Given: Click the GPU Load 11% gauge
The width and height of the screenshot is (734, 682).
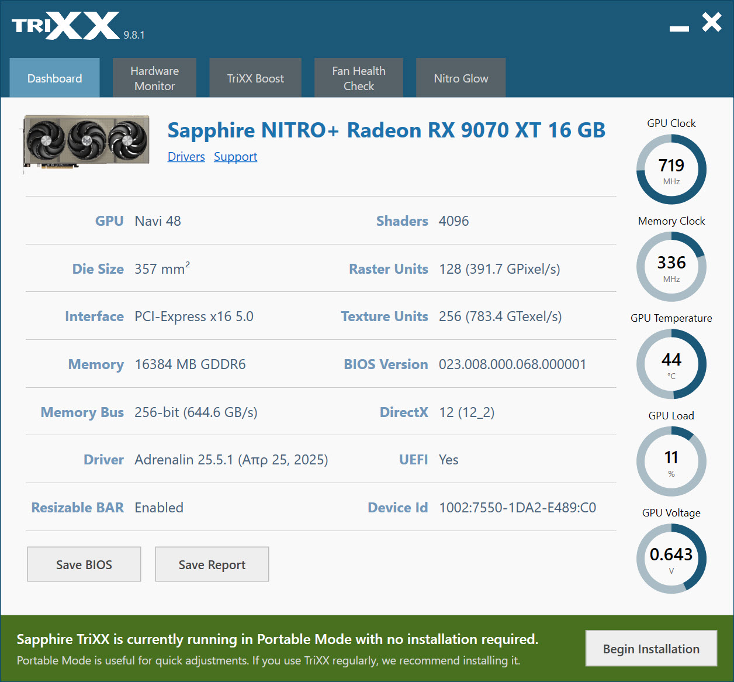Looking at the screenshot, I should click(x=671, y=461).
